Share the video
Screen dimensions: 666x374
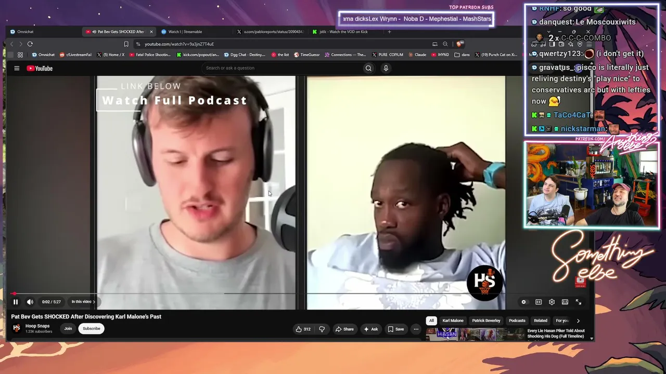coord(344,329)
